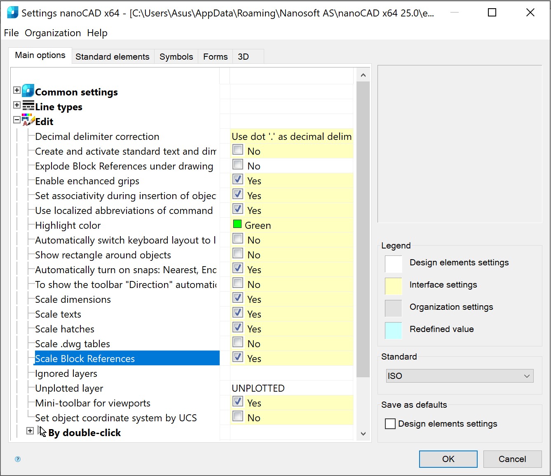The image size is (551, 476).
Task: Click the By double-click cursor icon
Action: click(42, 432)
